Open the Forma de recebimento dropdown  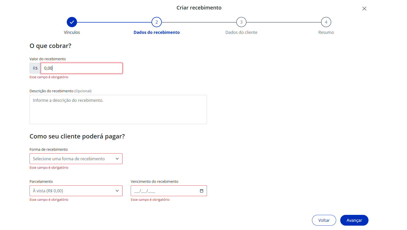(x=76, y=159)
